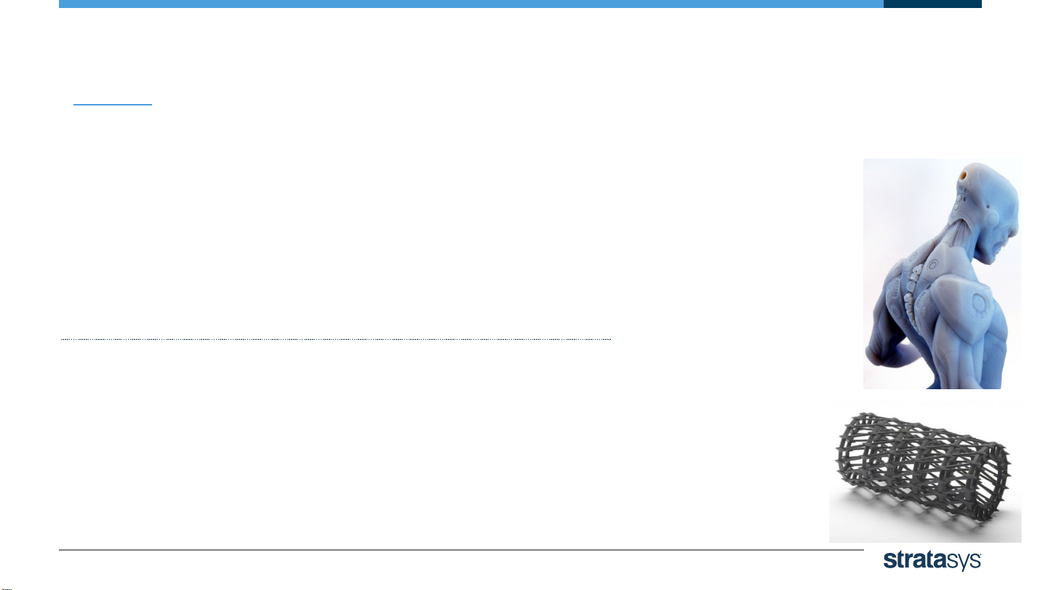Click the light blue header bar

[471, 4]
